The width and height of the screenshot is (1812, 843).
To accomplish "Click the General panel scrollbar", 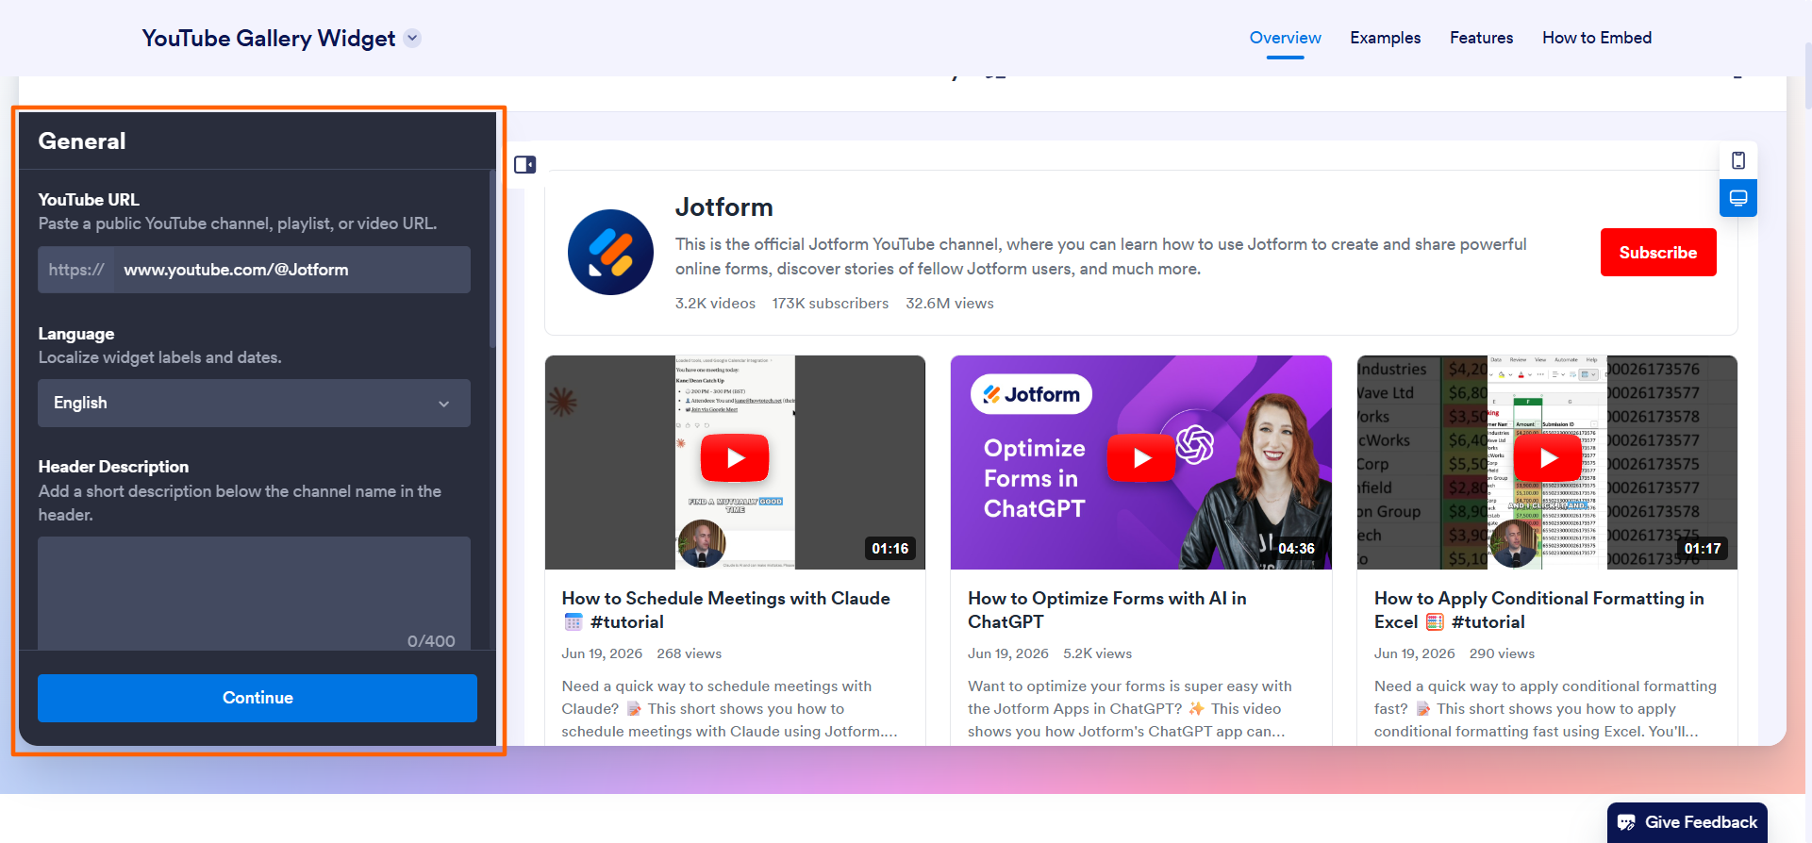I will (x=492, y=259).
